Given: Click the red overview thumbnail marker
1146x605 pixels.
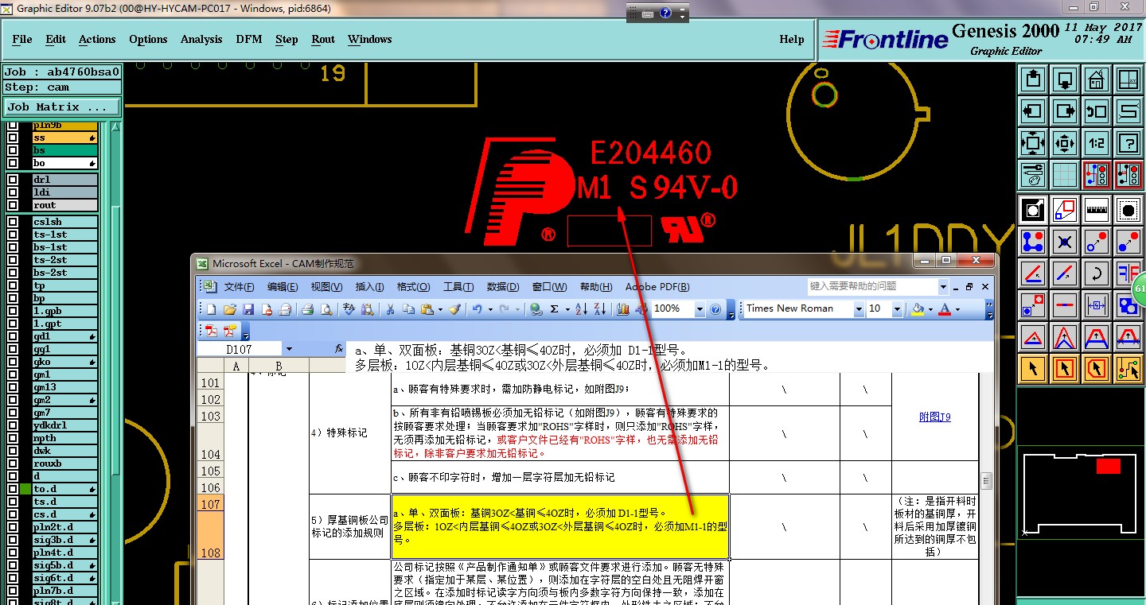Looking at the screenshot, I should (x=1108, y=466).
